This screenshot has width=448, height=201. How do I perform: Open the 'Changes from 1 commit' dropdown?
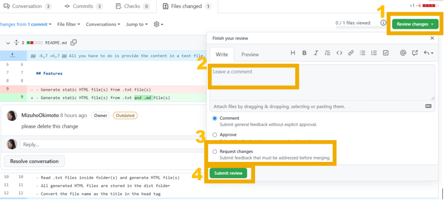pyautogui.click(x=26, y=24)
